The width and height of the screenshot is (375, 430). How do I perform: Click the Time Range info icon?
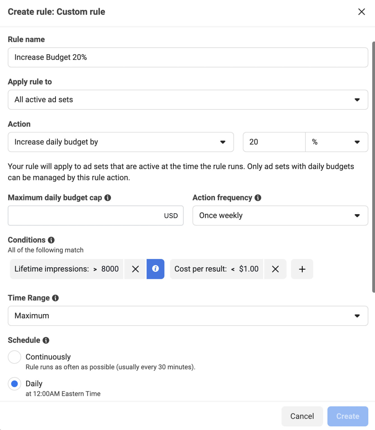(x=56, y=298)
